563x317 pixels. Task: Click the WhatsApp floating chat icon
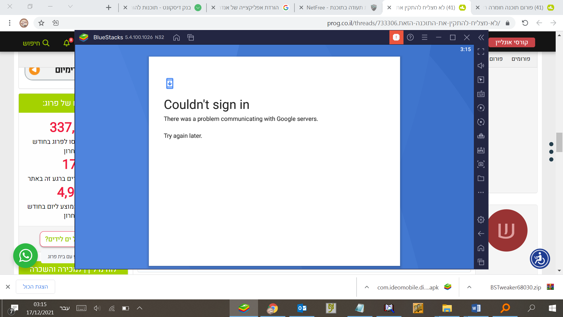coord(26,256)
